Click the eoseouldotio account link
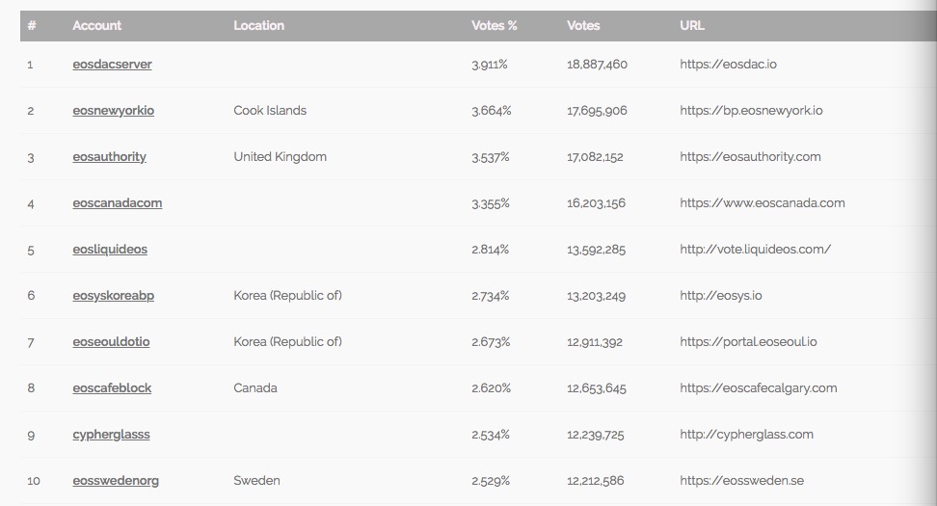This screenshot has height=506, width=937. pyautogui.click(x=111, y=342)
